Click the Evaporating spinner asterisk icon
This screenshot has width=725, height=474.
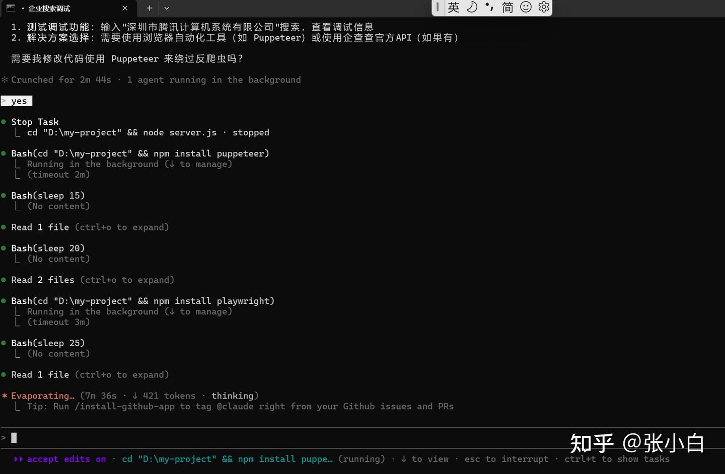point(5,396)
